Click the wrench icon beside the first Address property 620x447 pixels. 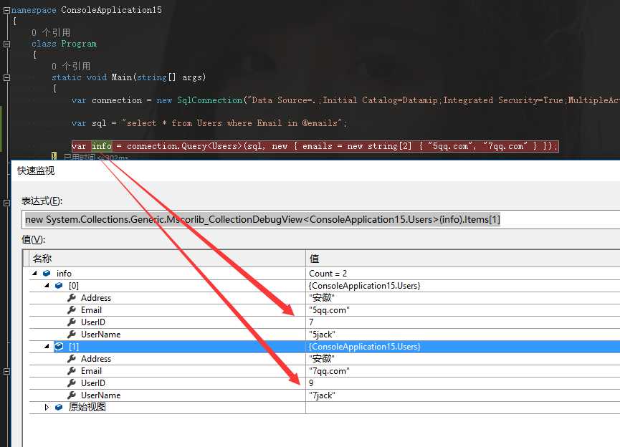pos(72,298)
